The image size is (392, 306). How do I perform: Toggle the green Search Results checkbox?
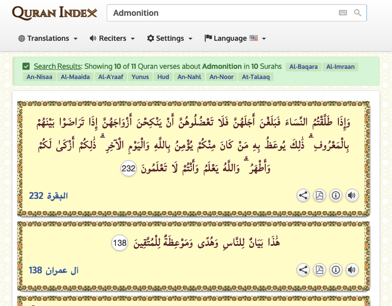[x=26, y=66]
